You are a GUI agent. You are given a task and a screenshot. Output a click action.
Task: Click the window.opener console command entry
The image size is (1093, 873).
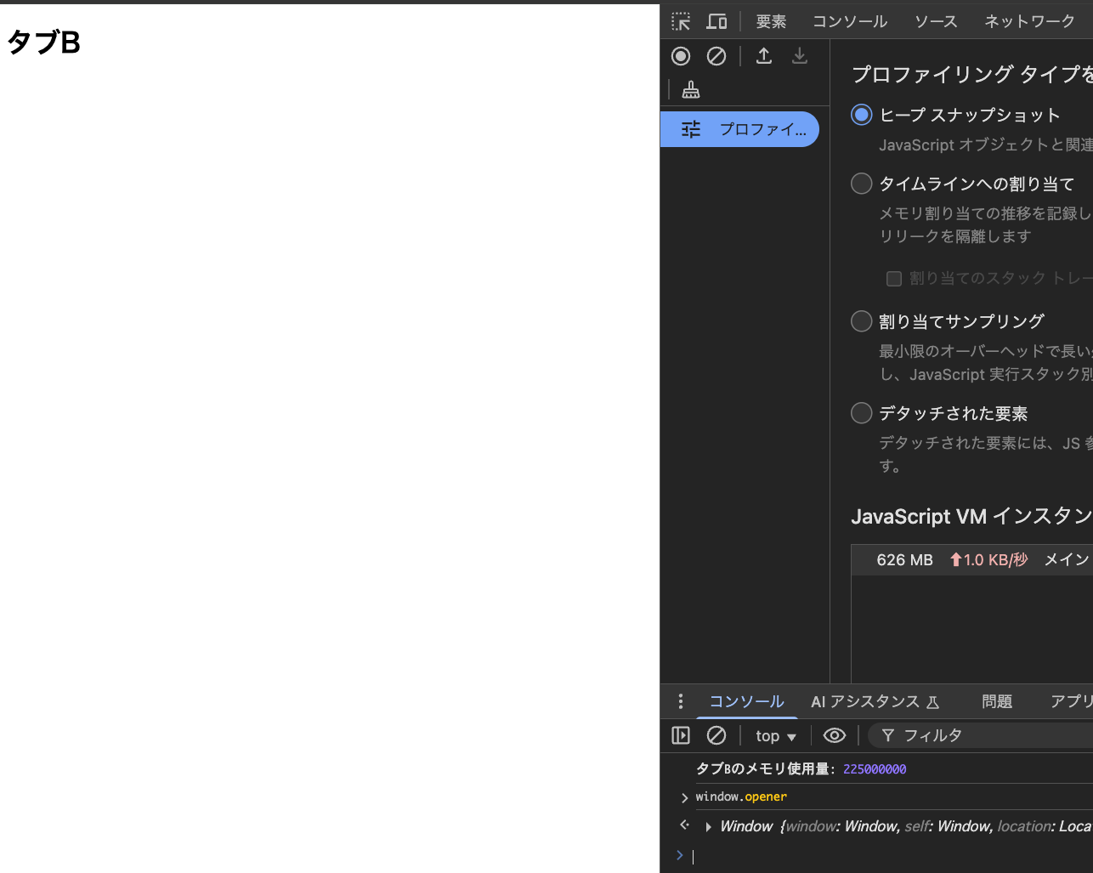(x=741, y=796)
